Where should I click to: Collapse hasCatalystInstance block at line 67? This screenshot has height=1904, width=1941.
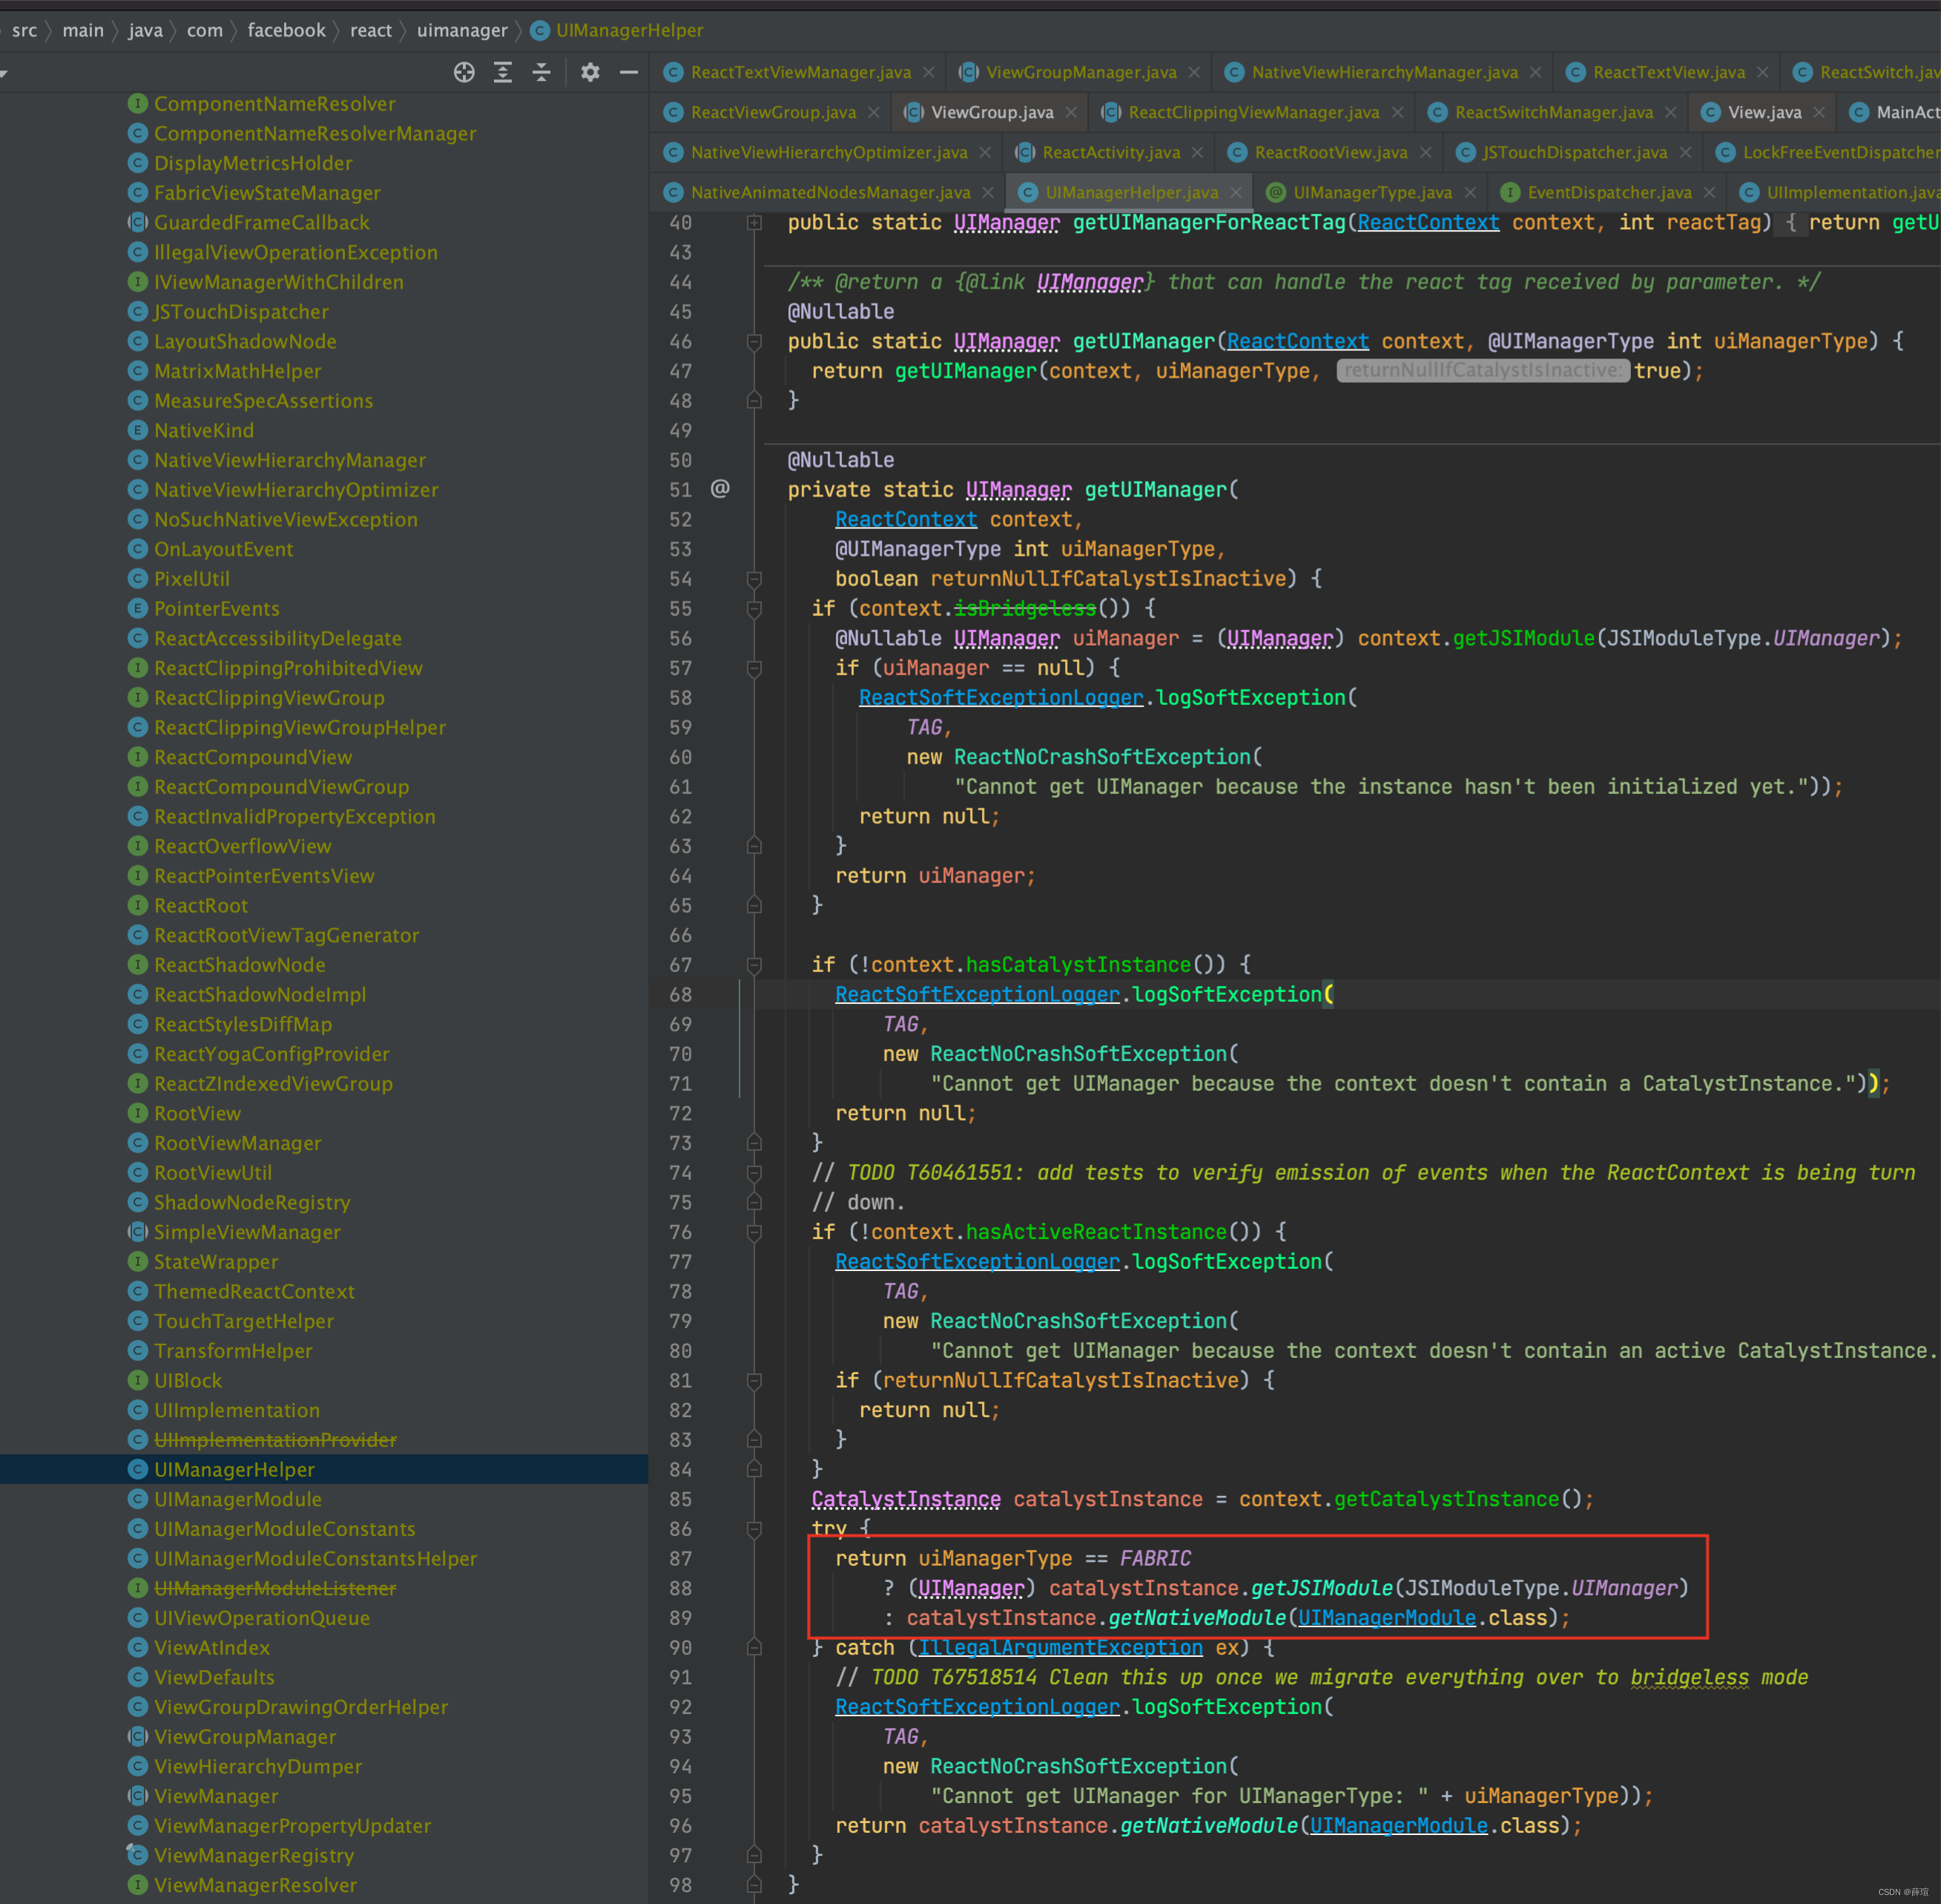(754, 965)
